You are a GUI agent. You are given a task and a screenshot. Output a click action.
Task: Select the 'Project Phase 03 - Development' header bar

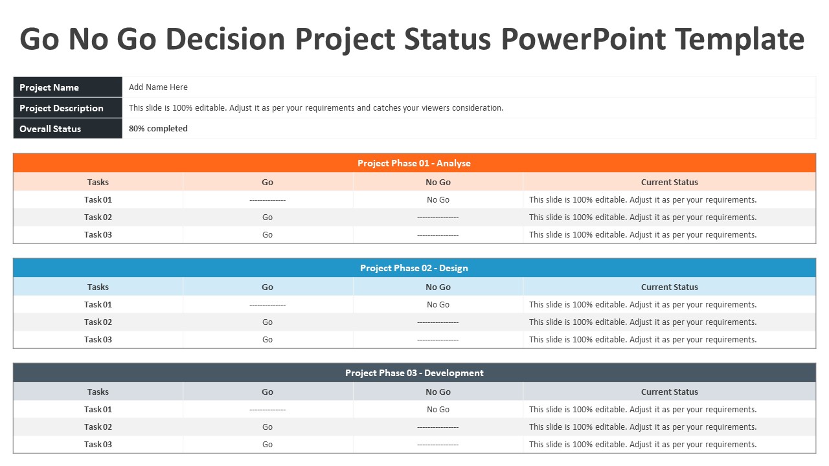tap(414, 373)
